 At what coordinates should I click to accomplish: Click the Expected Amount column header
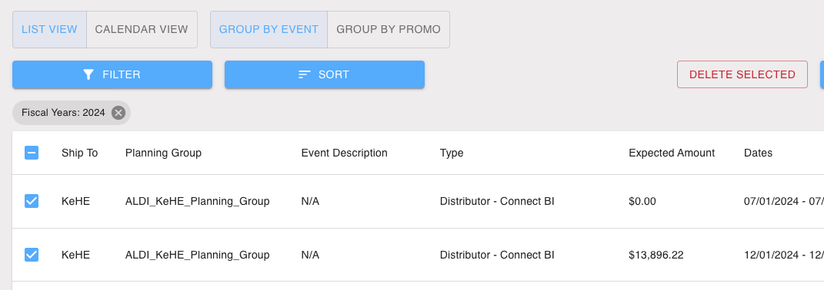pos(672,153)
